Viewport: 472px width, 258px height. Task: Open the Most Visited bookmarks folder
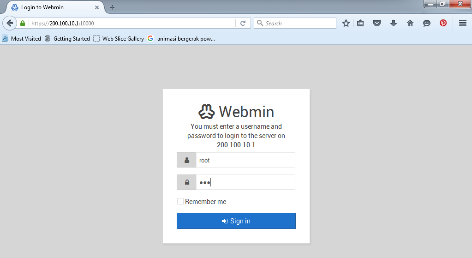(21, 38)
